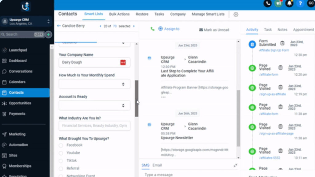Open Payments in the sidebar
This screenshot has height=177, width=315.
point(17,114)
